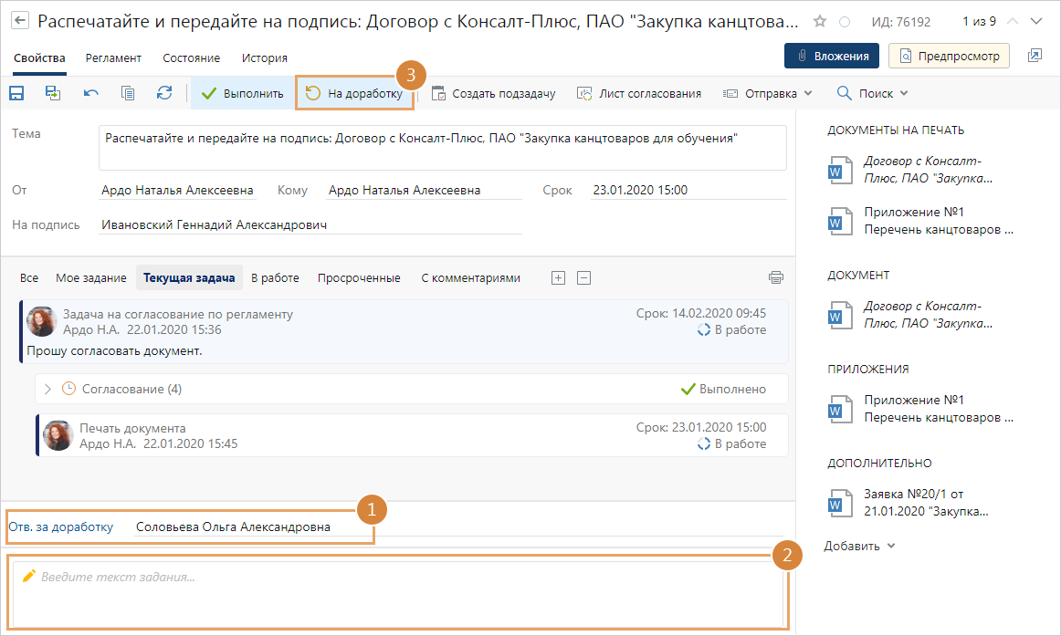Collapse all items with minus icon
Viewport: 1061px width, 636px height.
[584, 277]
